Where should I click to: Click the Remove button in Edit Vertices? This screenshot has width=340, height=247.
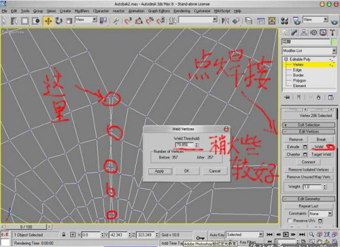click(x=296, y=139)
